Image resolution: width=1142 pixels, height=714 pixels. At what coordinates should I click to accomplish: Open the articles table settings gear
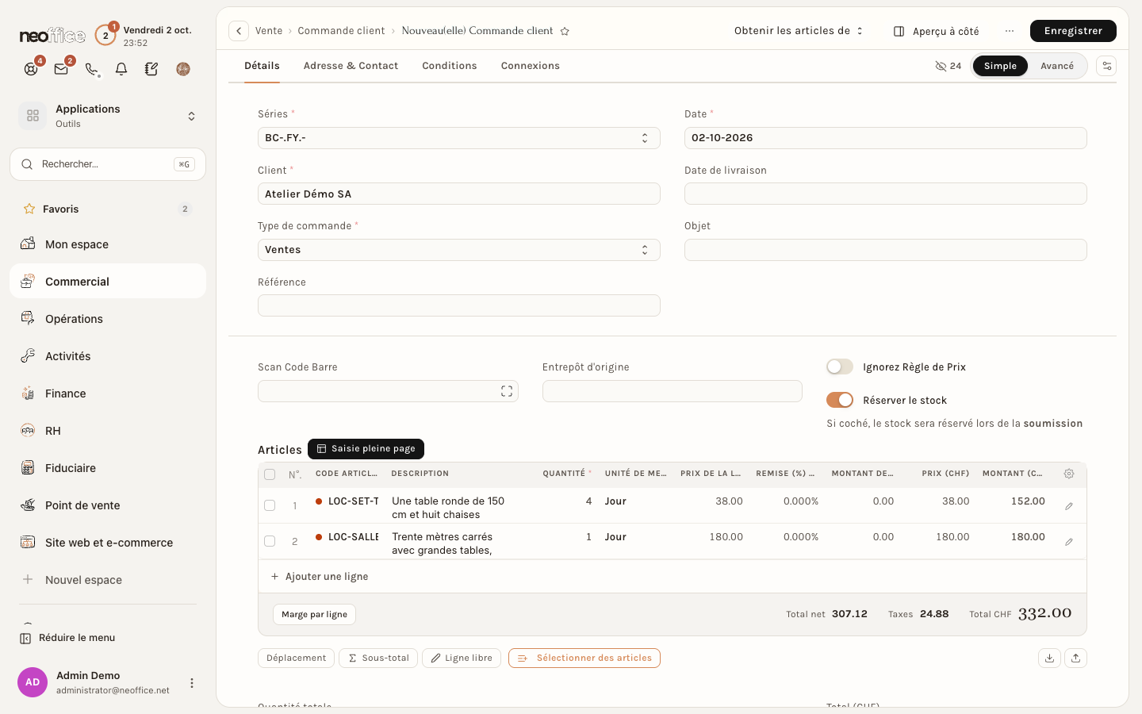(1069, 474)
